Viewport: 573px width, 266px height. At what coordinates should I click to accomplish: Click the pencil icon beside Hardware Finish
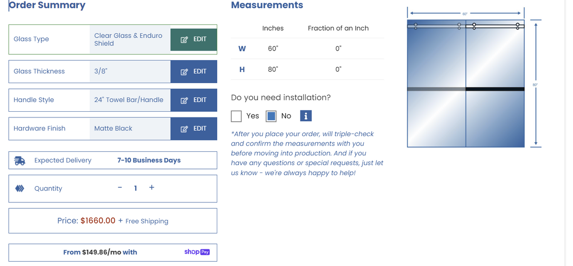click(184, 128)
